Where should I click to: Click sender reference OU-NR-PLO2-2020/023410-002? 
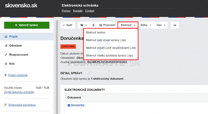click(x=107, y=62)
